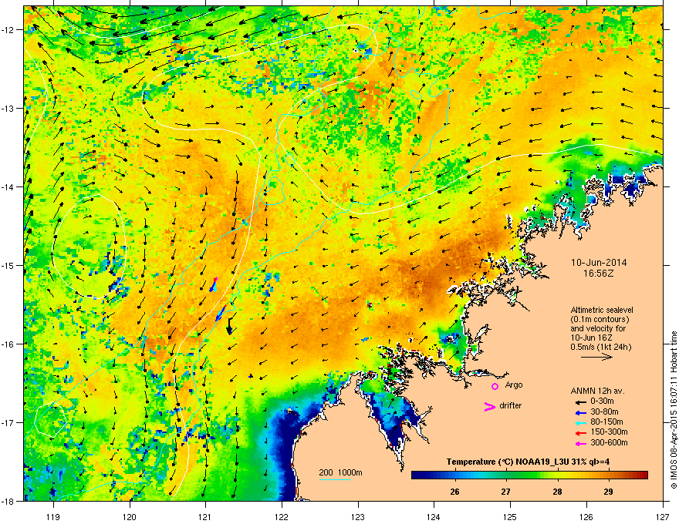Click latitude axis label -16
The height and width of the screenshot is (524, 679).
click(8, 344)
